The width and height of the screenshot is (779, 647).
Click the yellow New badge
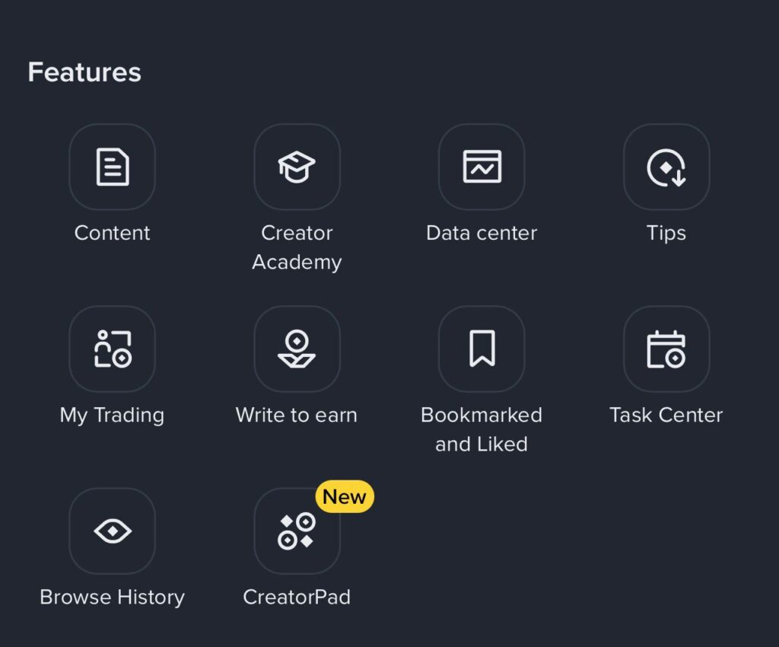[345, 496]
